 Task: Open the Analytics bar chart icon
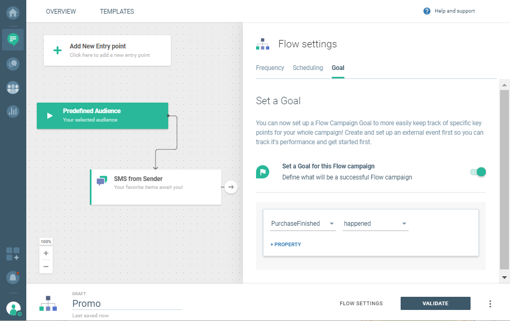[x=13, y=111]
